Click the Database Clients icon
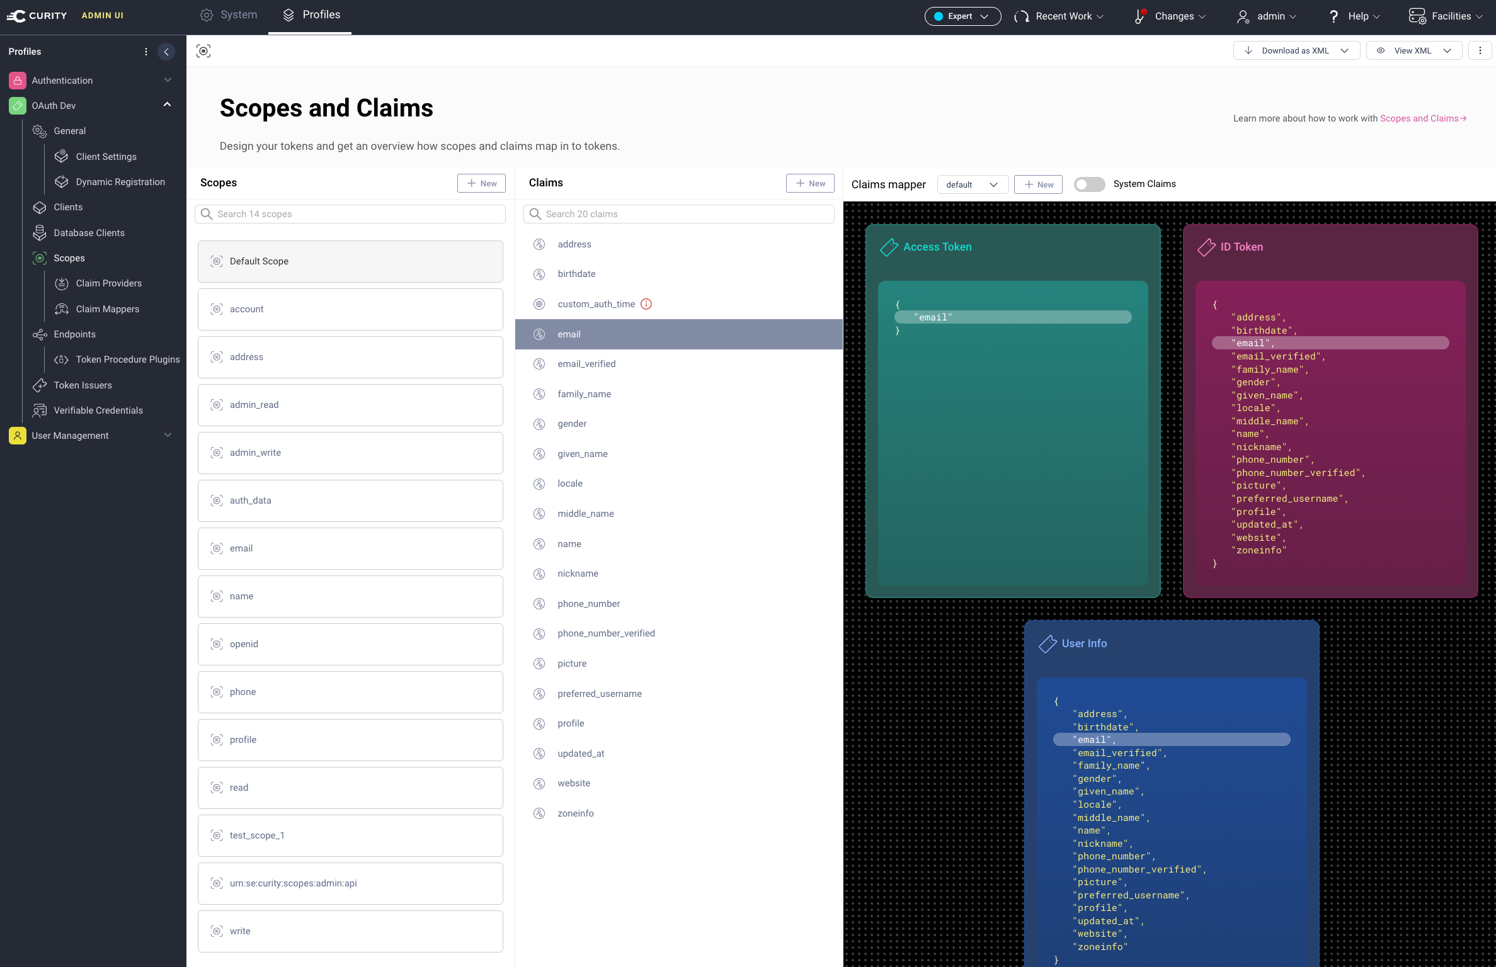The width and height of the screenshot is (1496, 967). (40, 233)
